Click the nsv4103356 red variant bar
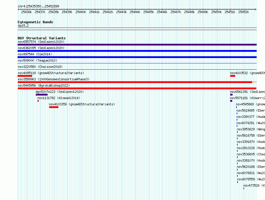Image resolution: width=265 pixels, height=200 pixels. (54, 107)
